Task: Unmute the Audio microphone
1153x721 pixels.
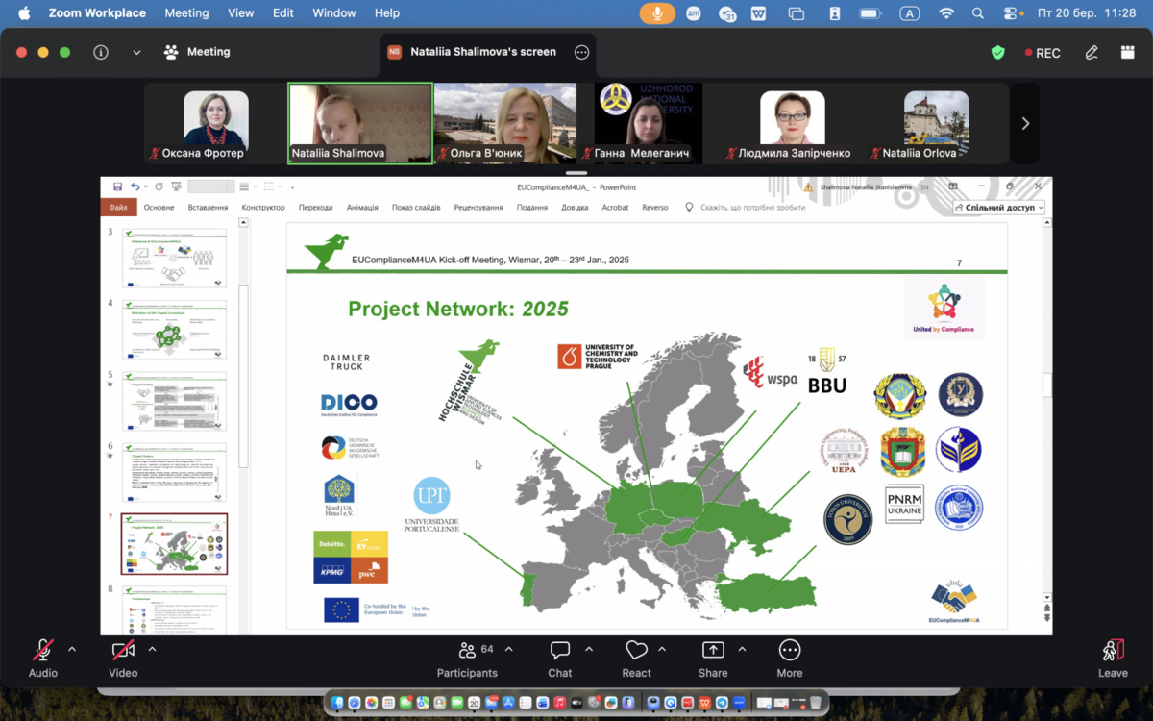Action: coord(42,651)
